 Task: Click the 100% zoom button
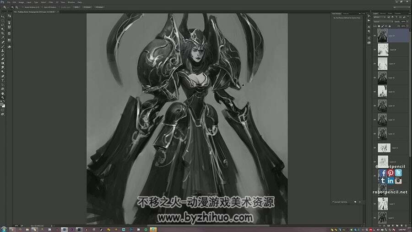point(76,7)
